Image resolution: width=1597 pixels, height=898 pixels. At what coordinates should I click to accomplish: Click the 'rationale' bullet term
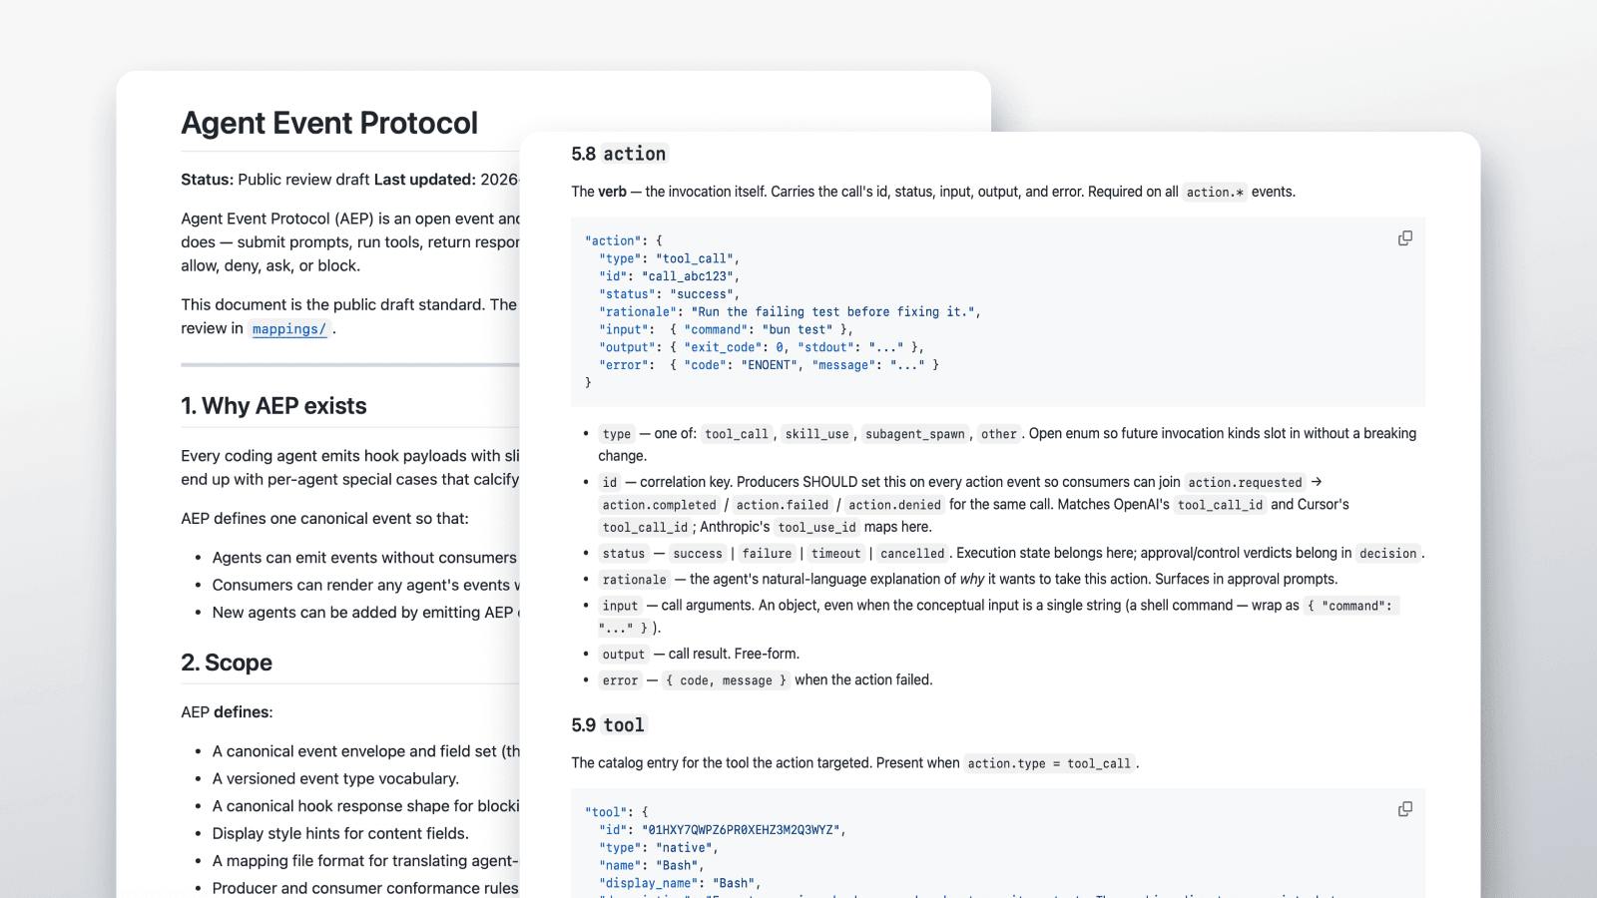point(634,580)
